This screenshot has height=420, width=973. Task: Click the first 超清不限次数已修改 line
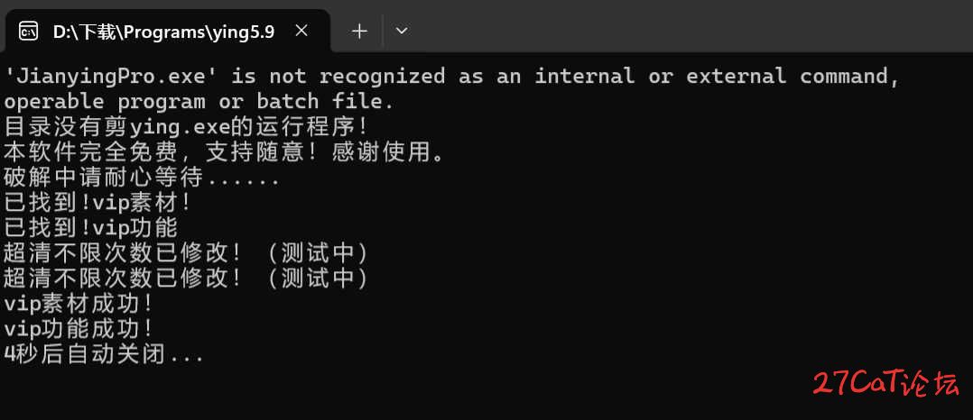pyautogui.click(x=186, y=254)
